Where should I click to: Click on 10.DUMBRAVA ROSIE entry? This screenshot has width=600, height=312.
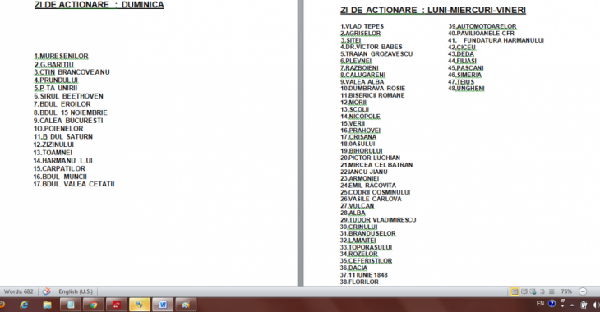372,89
